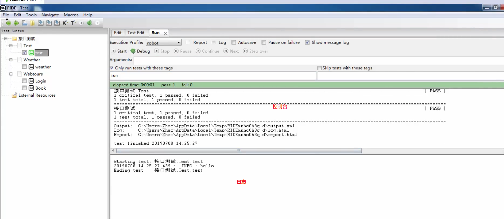
Task: Open the Tools menu
Action: pyautogui.click(x=31, y=15)
